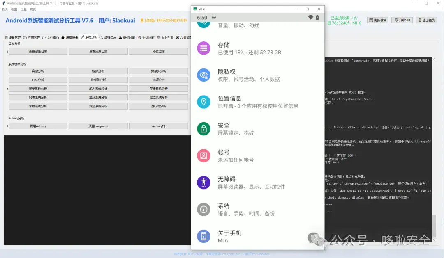This screenshot has height=258, width=444.
Task: Click the refresh icon on 刷新设备
Action: click(371, 20)
